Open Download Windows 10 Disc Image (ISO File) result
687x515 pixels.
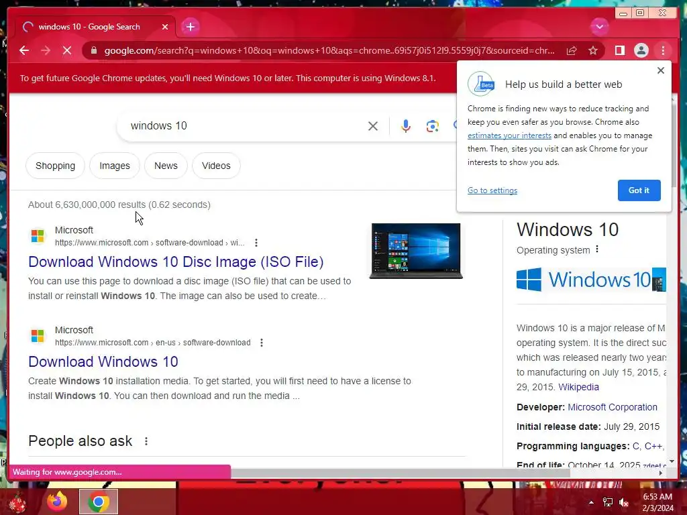tap(176, 262)
